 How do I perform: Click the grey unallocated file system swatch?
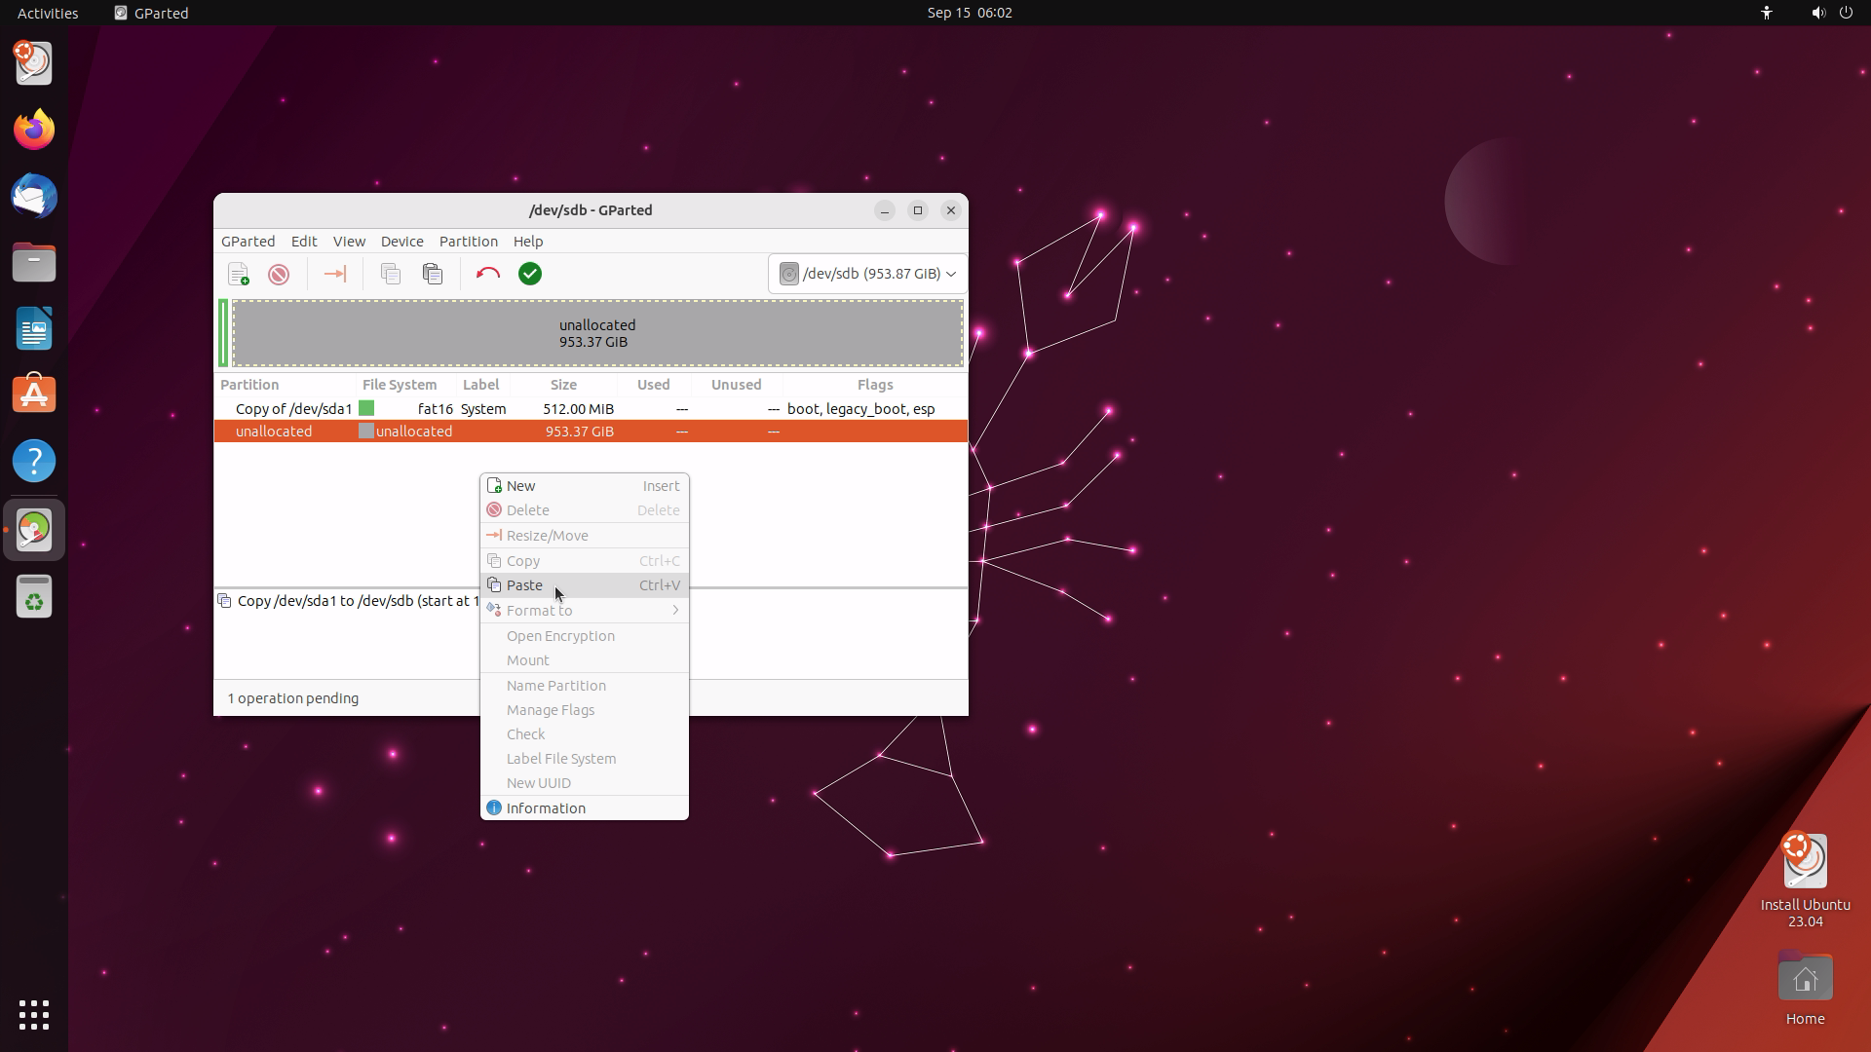[366, 432]
